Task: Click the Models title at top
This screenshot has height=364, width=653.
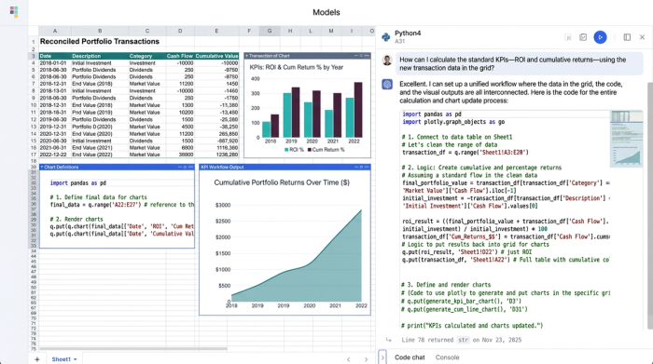Action: coord(326,12)
